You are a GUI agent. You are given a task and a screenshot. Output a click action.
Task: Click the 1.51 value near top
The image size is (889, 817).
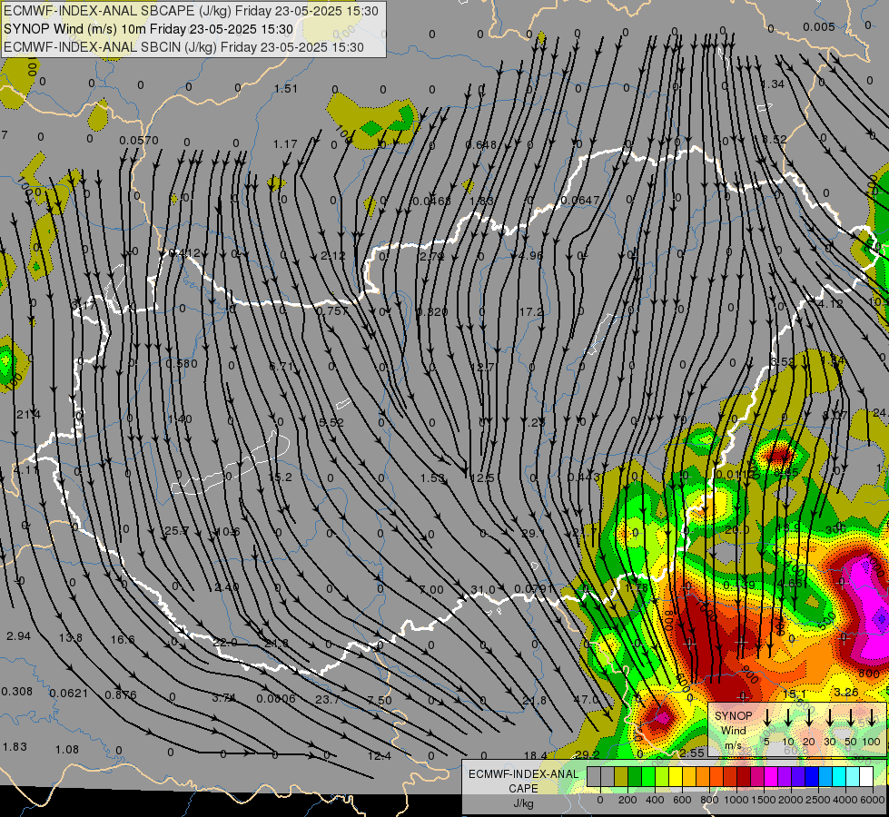(286, 88)
